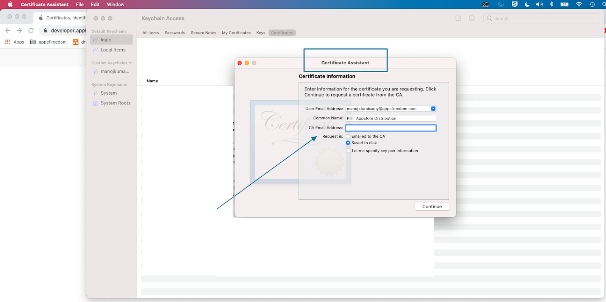Open the appsFreedom bookmark folder
Screen dimensions: 606x302
pyautogui.click(x=48, y=42)
